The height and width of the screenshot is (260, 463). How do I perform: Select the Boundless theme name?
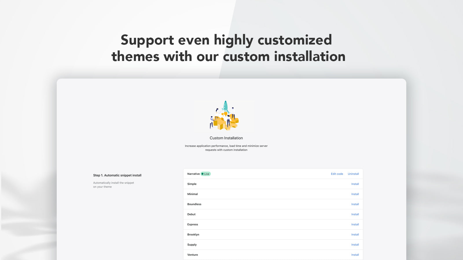(x=194, y=204)
